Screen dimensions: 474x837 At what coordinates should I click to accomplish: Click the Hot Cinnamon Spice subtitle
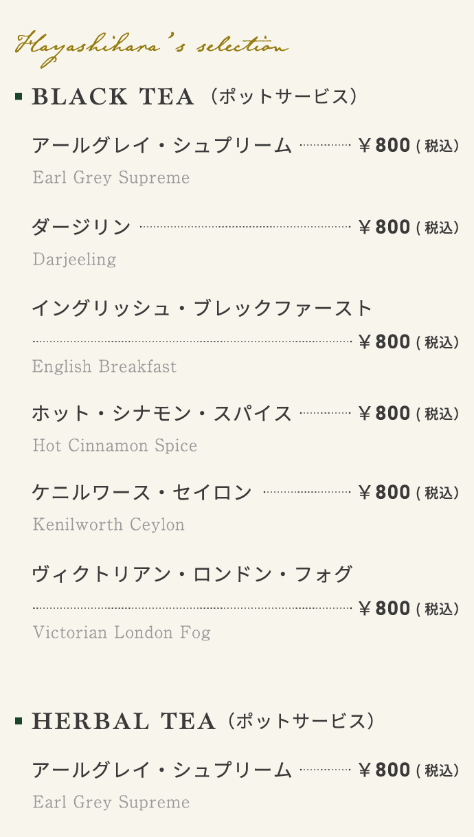coord(115,445)
